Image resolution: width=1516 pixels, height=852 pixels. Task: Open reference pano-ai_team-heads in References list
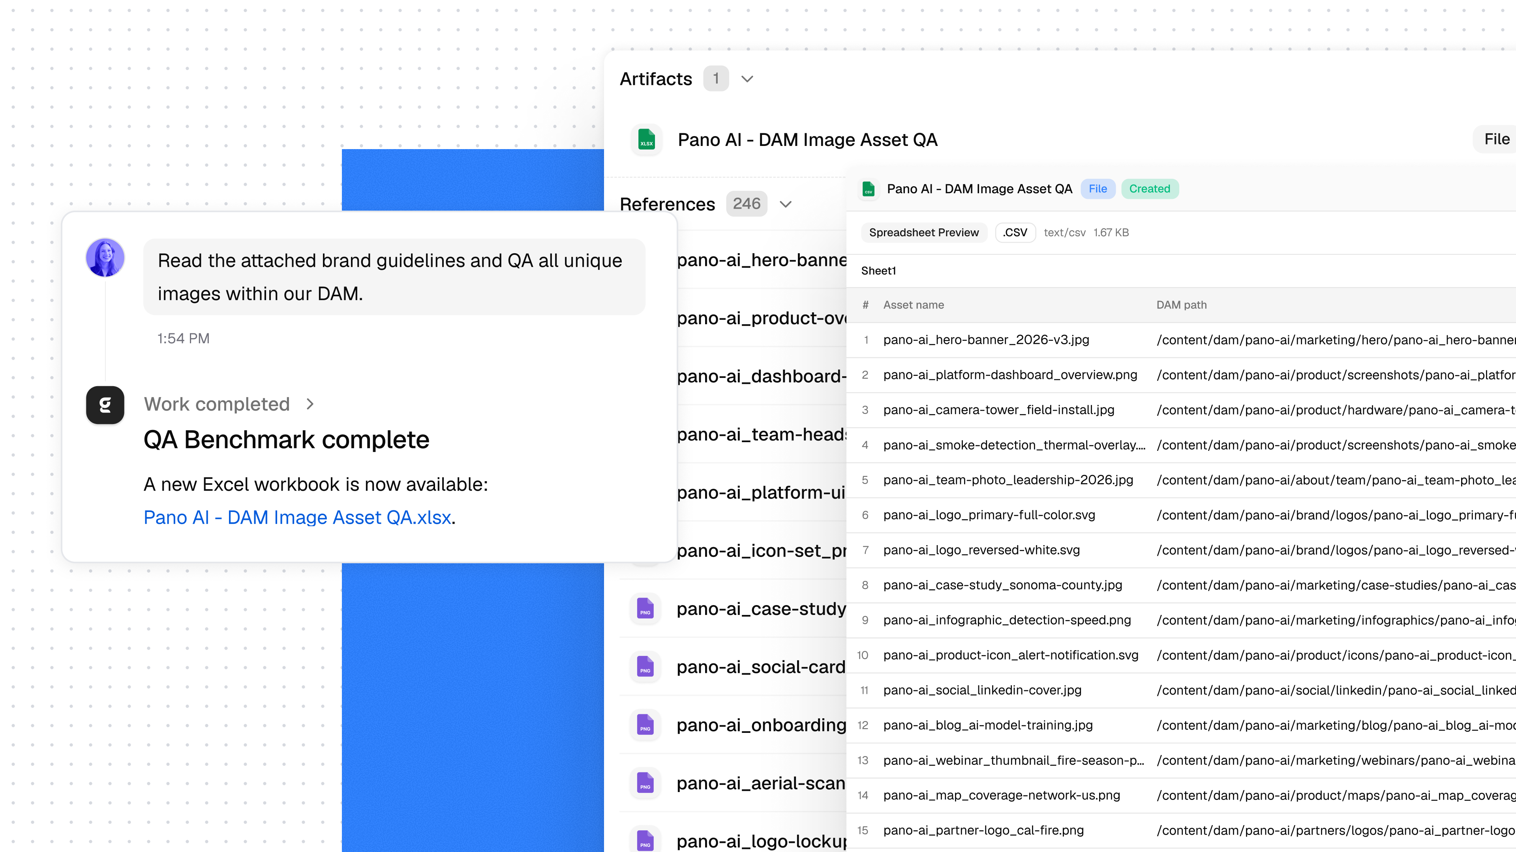pos(762,435)
